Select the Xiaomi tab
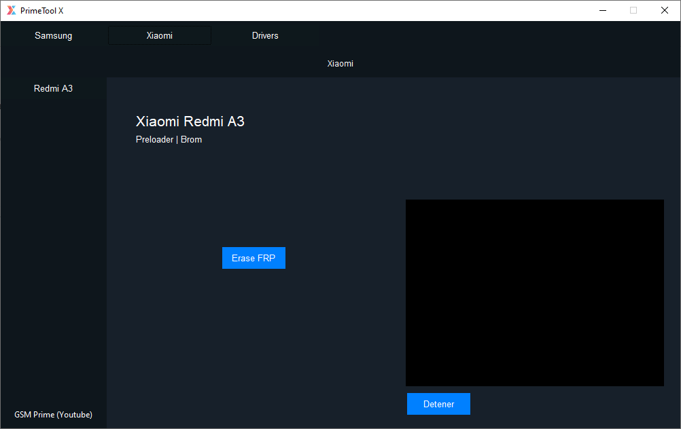 click(160, 35)
